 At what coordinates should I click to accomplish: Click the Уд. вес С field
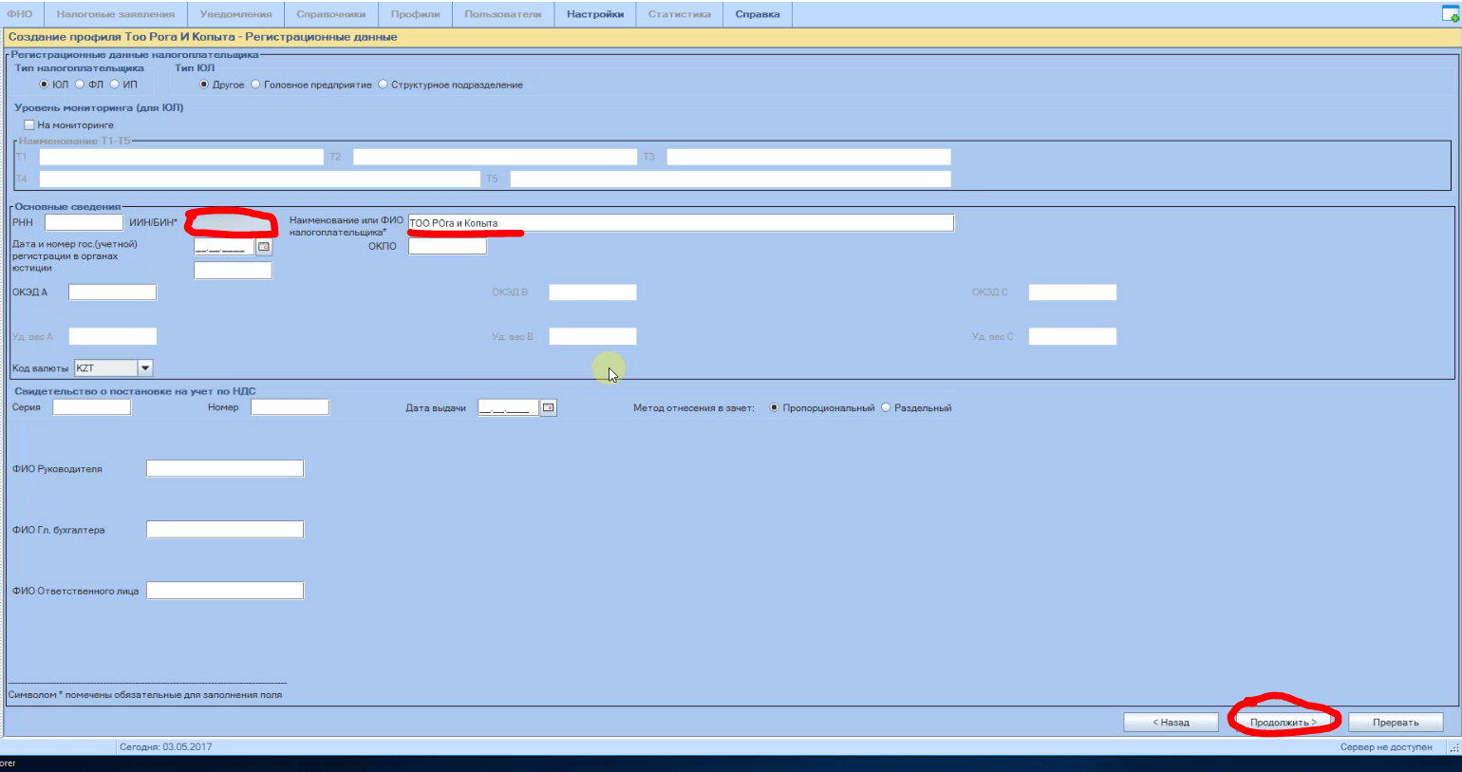[1073, 336]
